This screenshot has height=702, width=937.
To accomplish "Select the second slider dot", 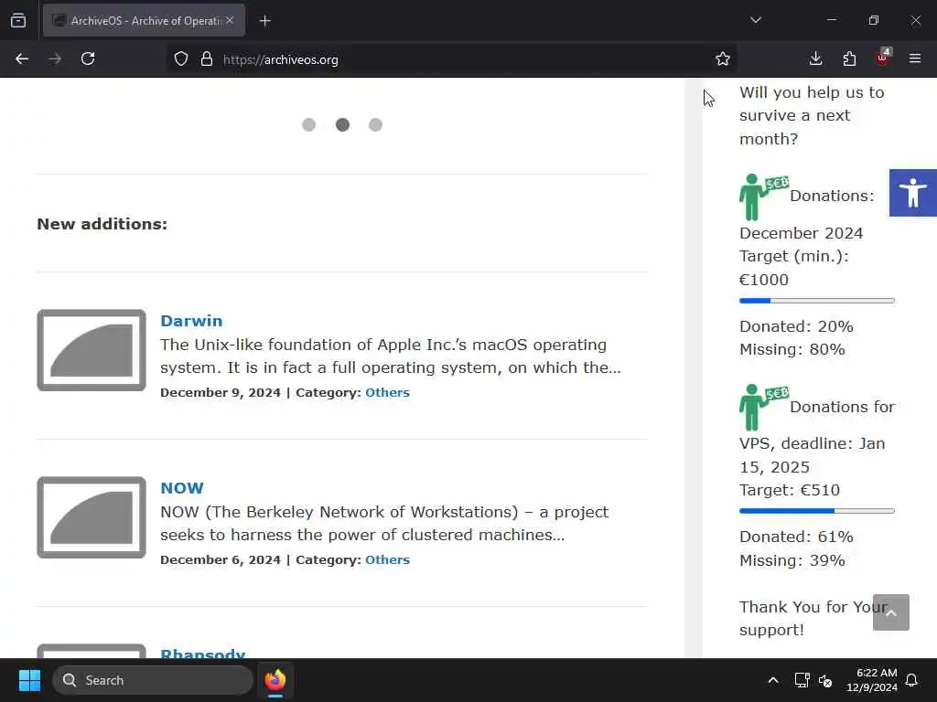I will click(342, 124).
